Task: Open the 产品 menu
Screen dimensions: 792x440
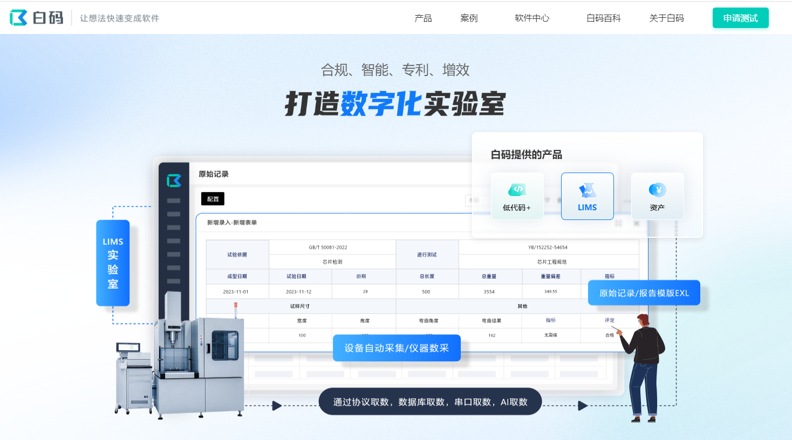Action: point(423,18)
